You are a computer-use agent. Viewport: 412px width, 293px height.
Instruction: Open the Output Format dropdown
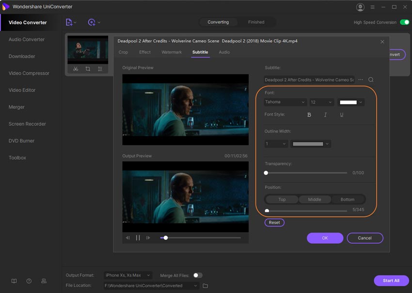[127, 275]
